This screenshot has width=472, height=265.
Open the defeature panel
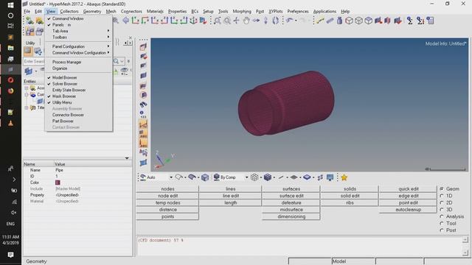pos(291,203)
